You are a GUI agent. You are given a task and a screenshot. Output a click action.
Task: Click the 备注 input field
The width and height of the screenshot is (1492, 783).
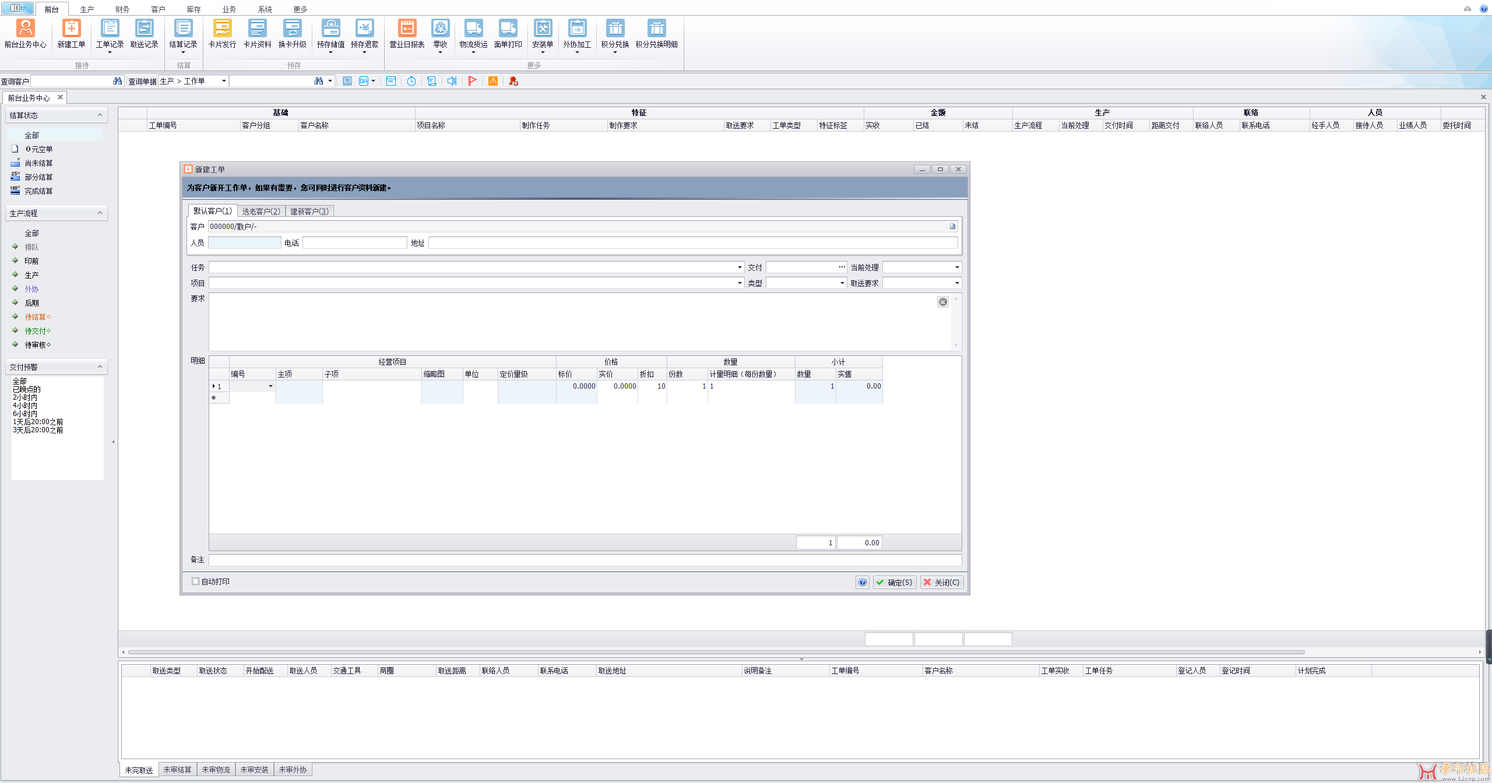(x=585, y=560)
